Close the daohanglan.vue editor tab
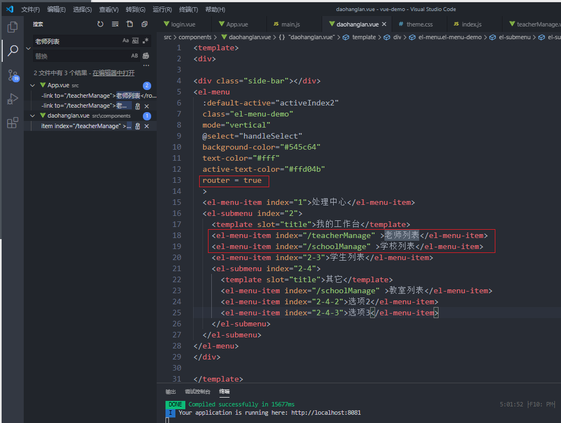The height and width of the screenshot is (423, 561). [x=384, y=24]
